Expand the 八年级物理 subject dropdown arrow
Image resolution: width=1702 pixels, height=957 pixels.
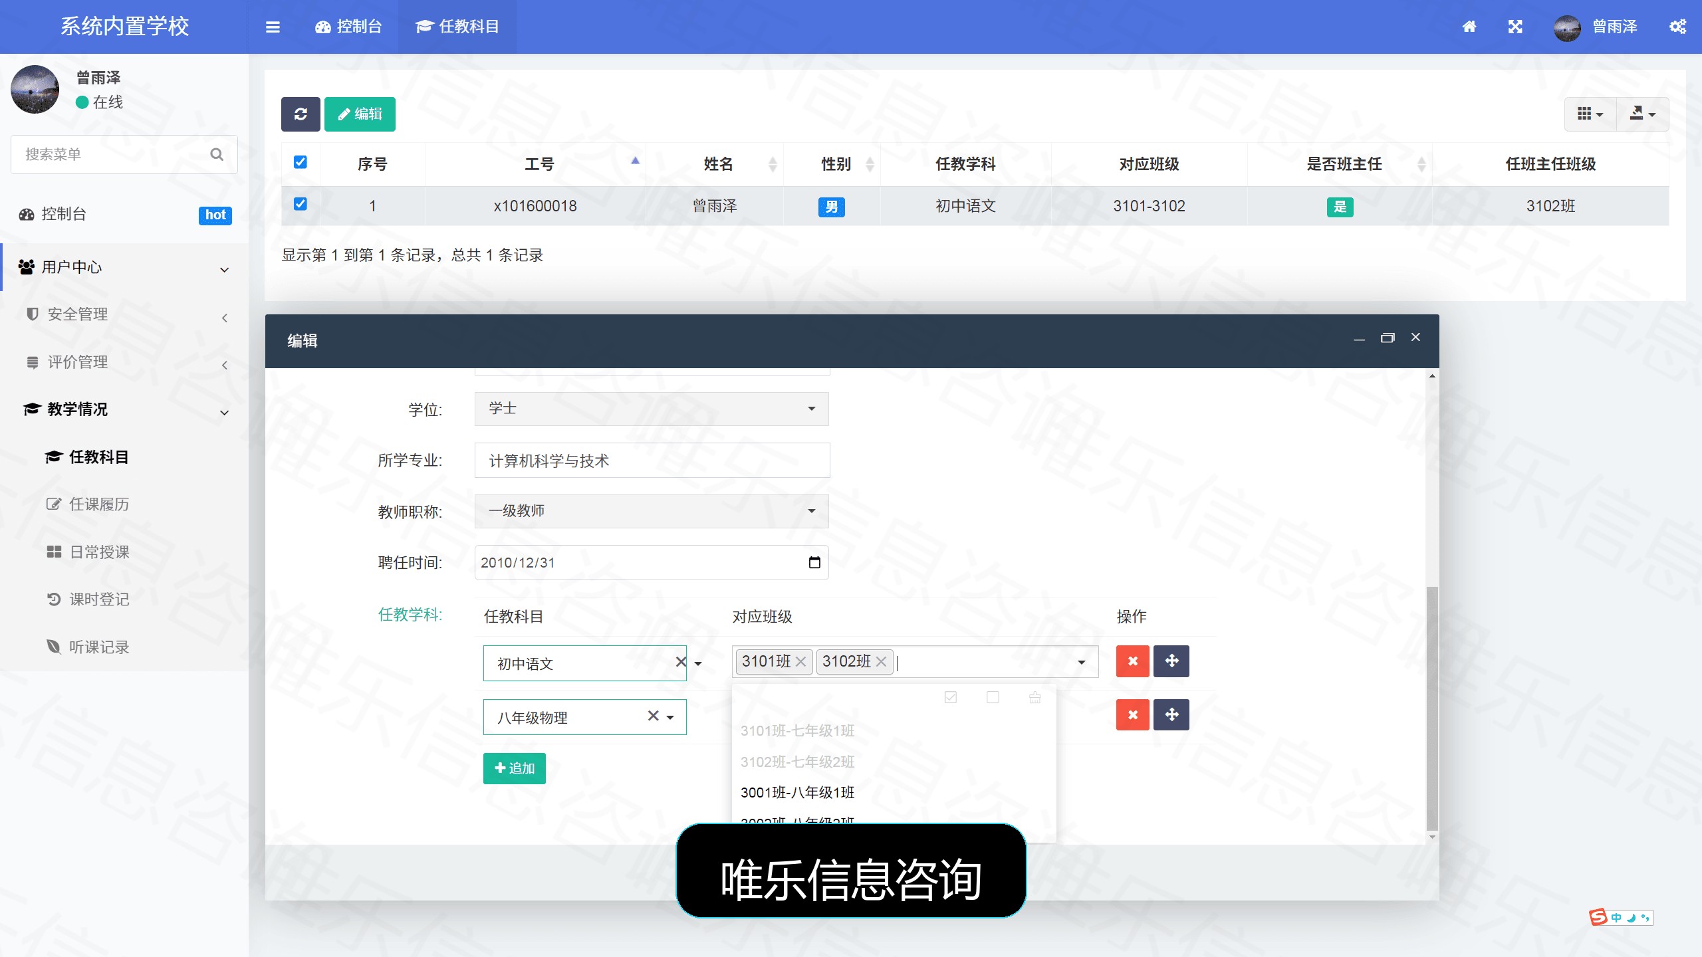670,717
